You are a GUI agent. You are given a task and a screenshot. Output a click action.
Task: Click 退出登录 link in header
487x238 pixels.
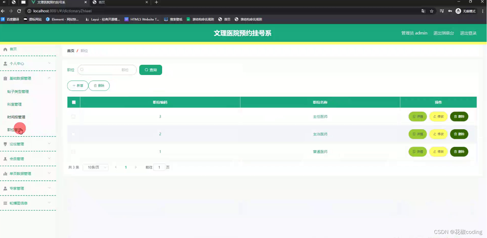coord(468,33)
